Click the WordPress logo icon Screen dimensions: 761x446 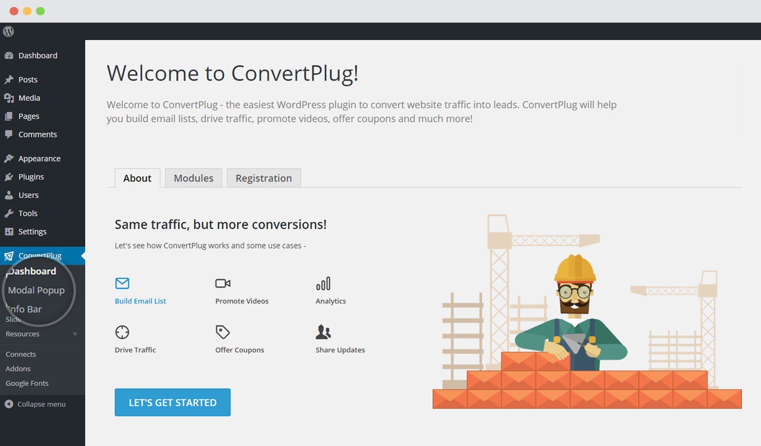(9, 32)
